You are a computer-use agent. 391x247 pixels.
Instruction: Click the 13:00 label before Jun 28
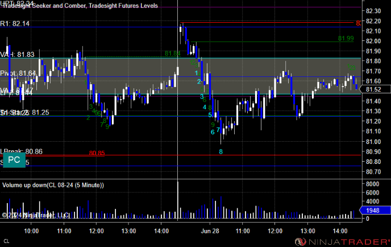tap(128, 231)
